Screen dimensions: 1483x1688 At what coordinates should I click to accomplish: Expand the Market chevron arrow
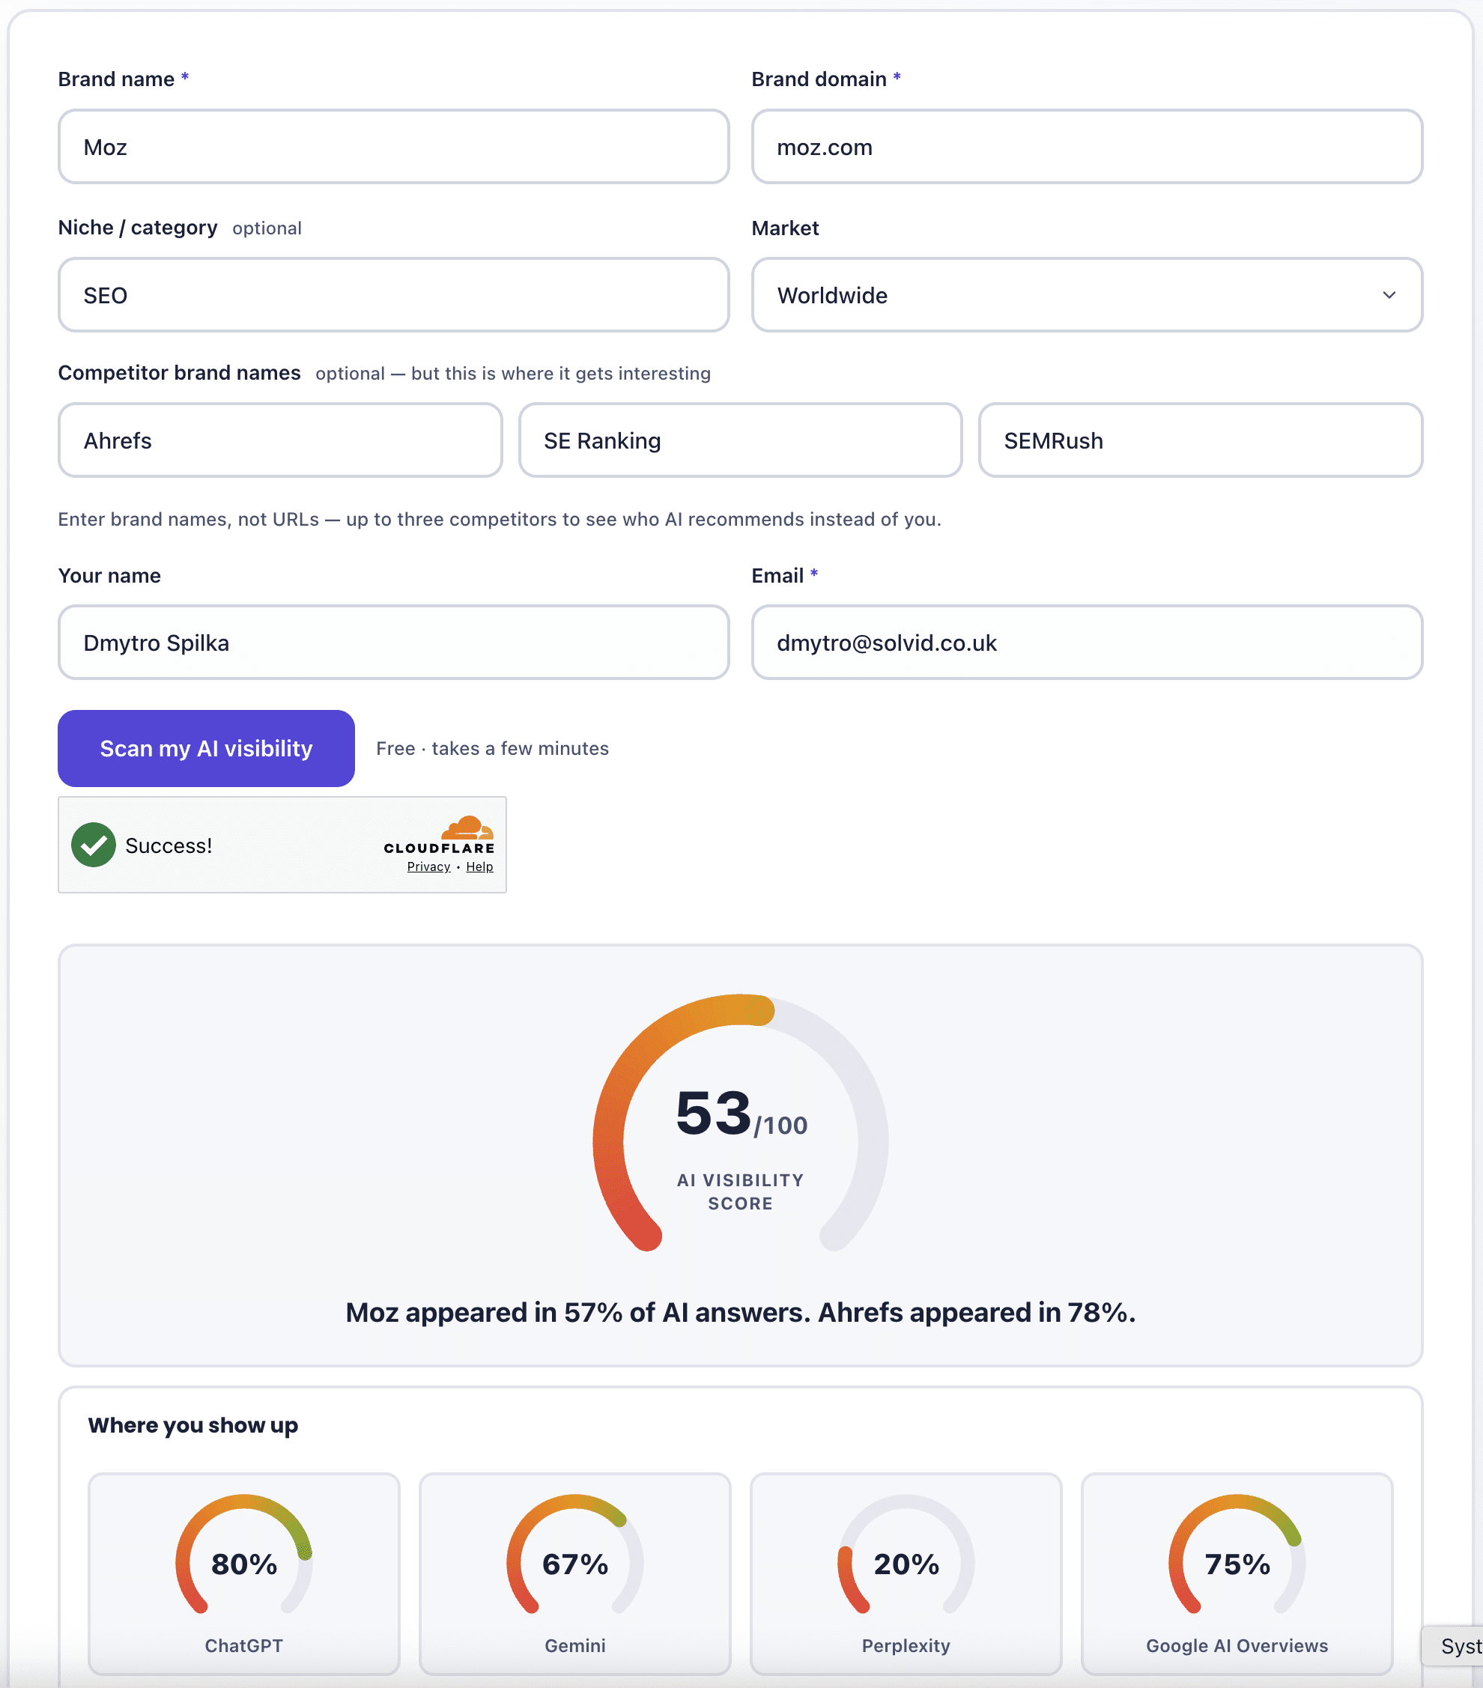click(1389, 295)
